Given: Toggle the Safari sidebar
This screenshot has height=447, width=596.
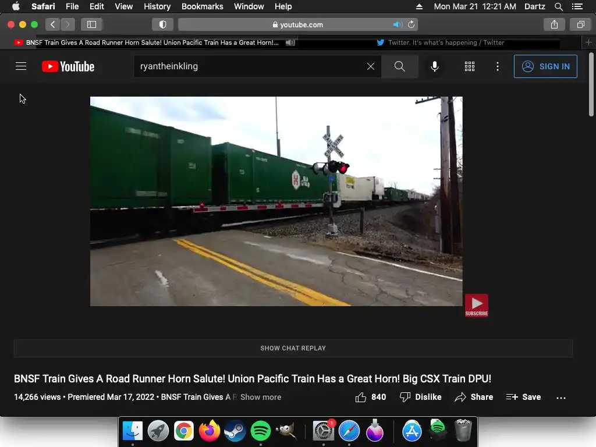Looking at the screenshot, I should pos(91,24).
